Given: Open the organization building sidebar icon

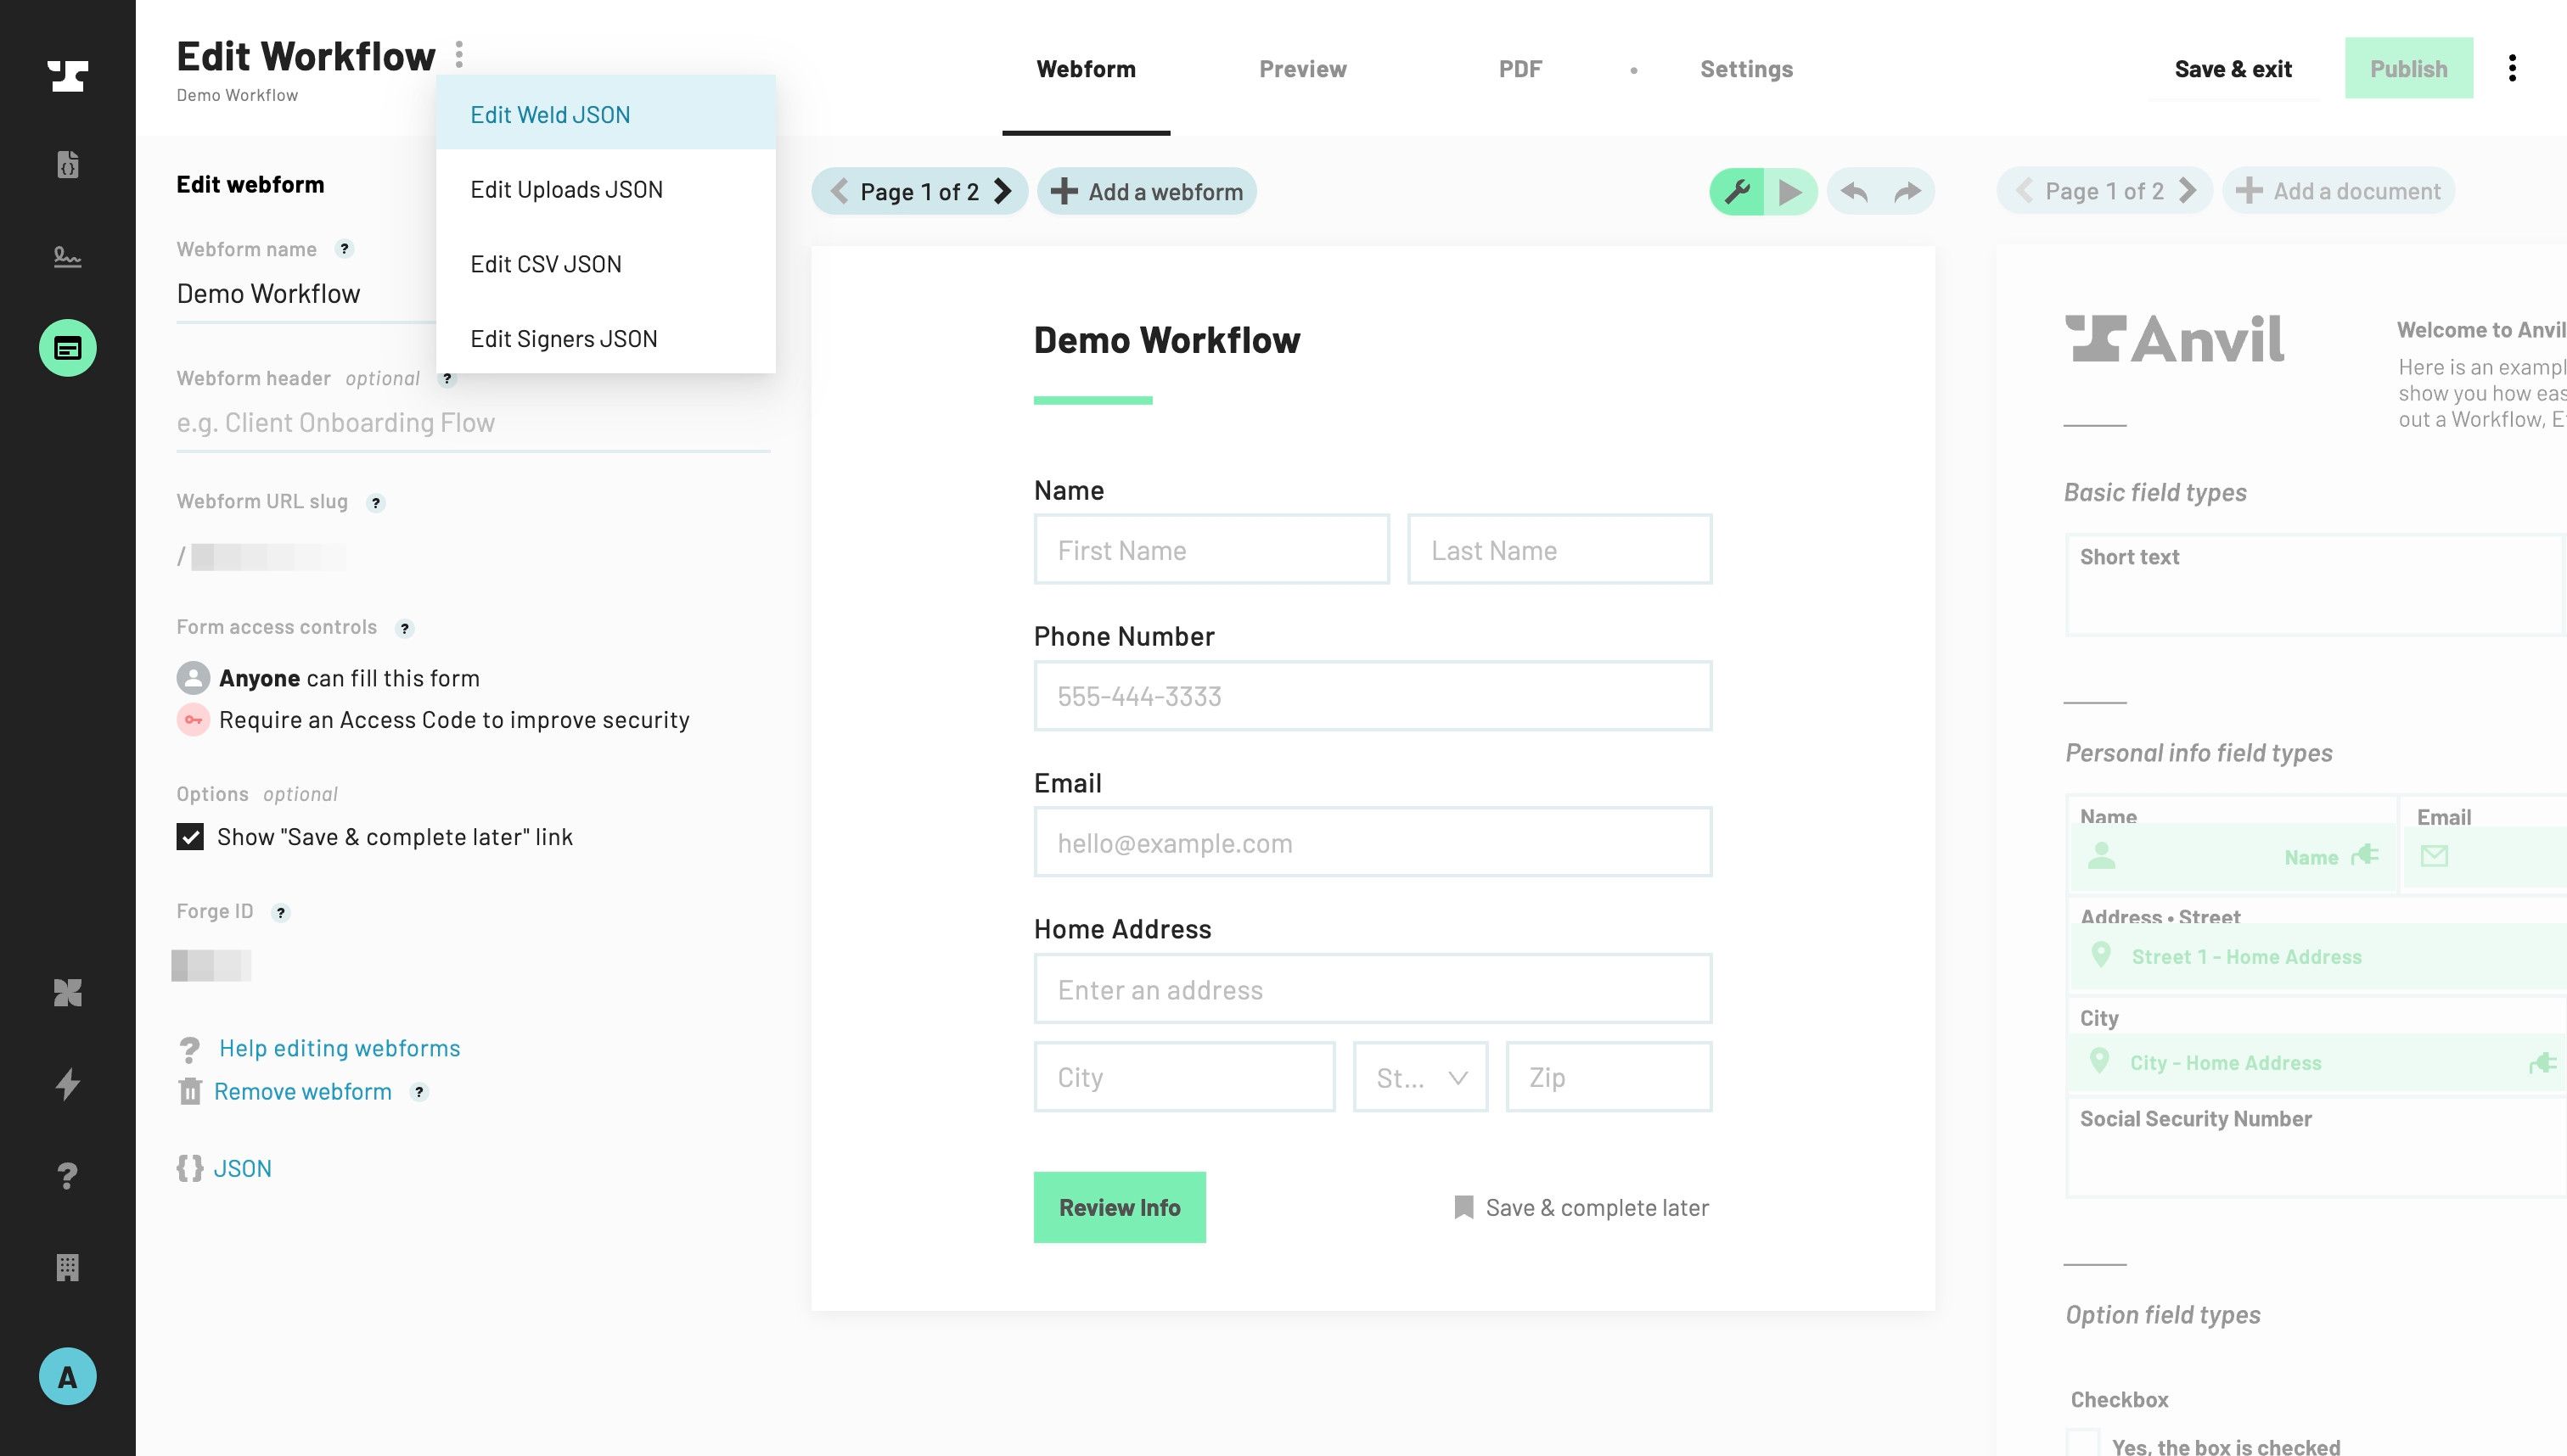Looking at the screenshot, I should tap(67, 1267).
